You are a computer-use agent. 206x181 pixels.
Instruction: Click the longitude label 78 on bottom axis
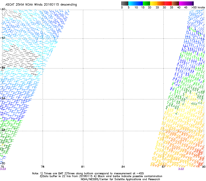tap(43, 167)
